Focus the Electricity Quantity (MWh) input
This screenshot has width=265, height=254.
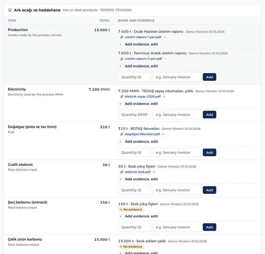click(134, 114)
